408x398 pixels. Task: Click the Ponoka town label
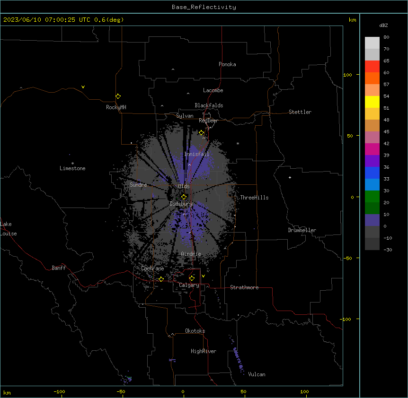tap(227, 64)
